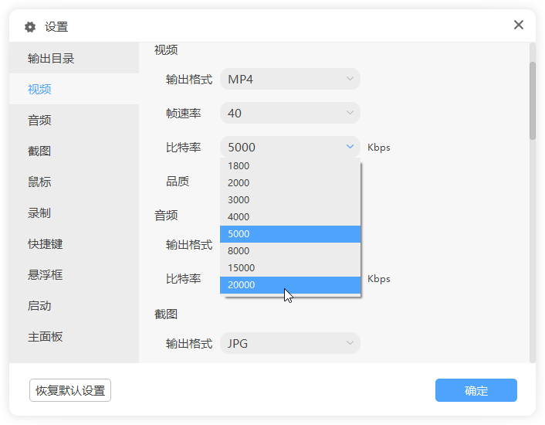The height and width of the screenshot is (425, 545).
Task: Choose 8000 from the dropdown list
Action: [x=289, y=250]
